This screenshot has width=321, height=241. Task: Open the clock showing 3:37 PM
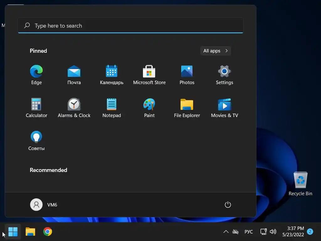click(x=293, y=231)
